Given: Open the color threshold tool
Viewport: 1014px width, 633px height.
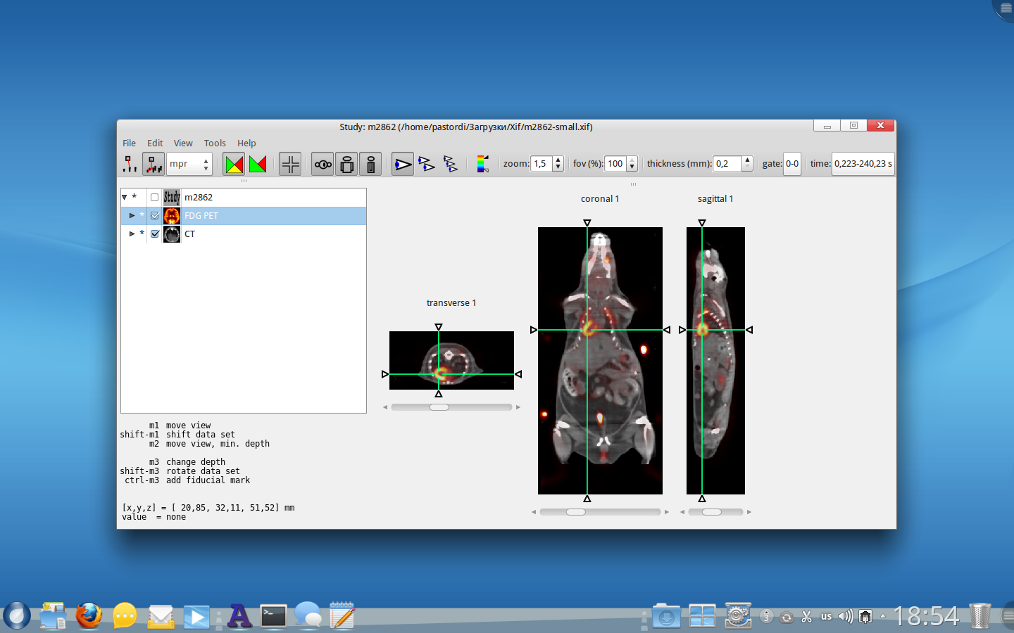Looking at the screenshot, I should (482, 164).
